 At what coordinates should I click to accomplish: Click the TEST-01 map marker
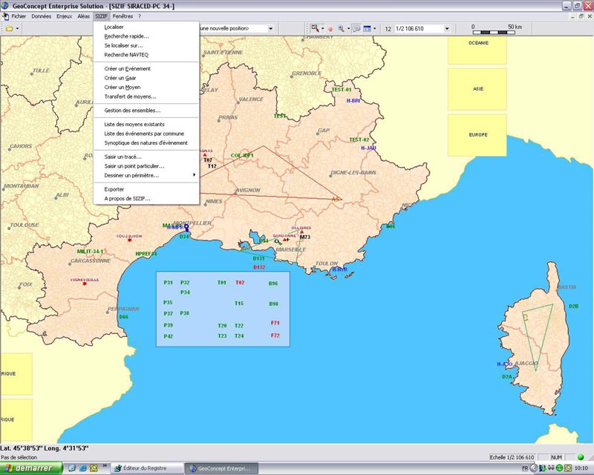[342, 90]
